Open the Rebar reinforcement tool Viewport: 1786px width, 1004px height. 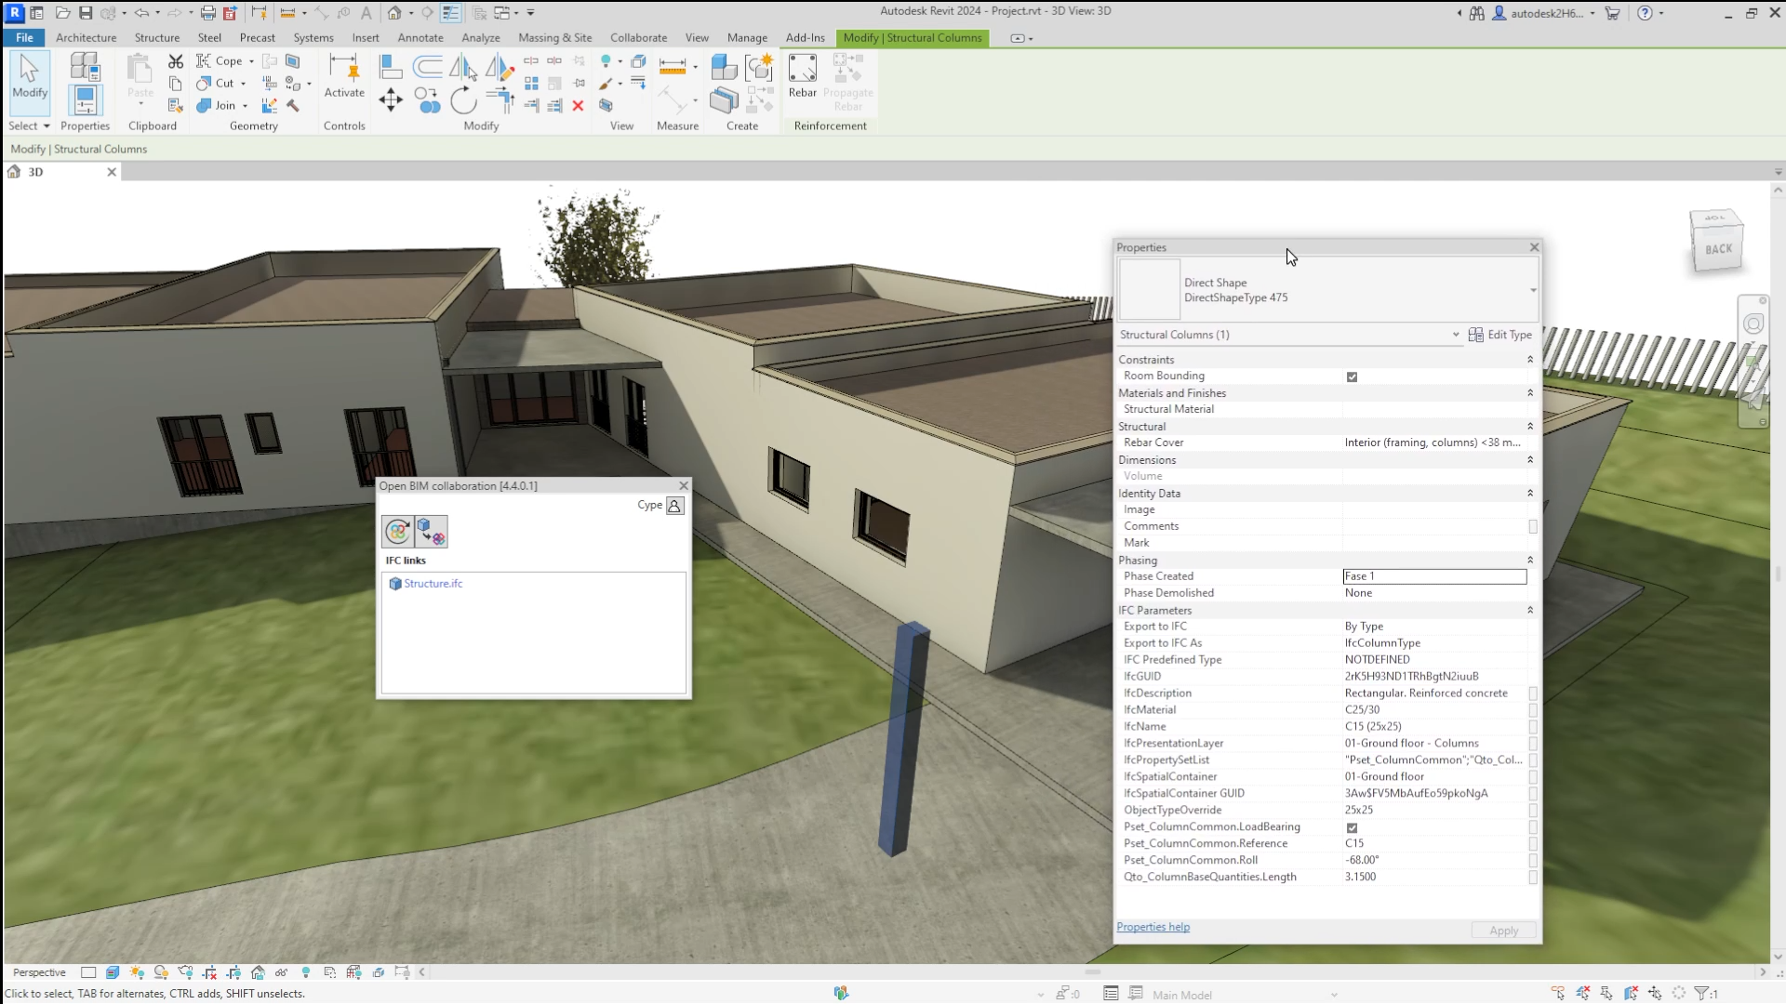802,75
